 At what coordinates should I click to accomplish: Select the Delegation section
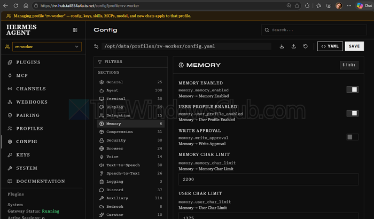click(x=131, y=115)
